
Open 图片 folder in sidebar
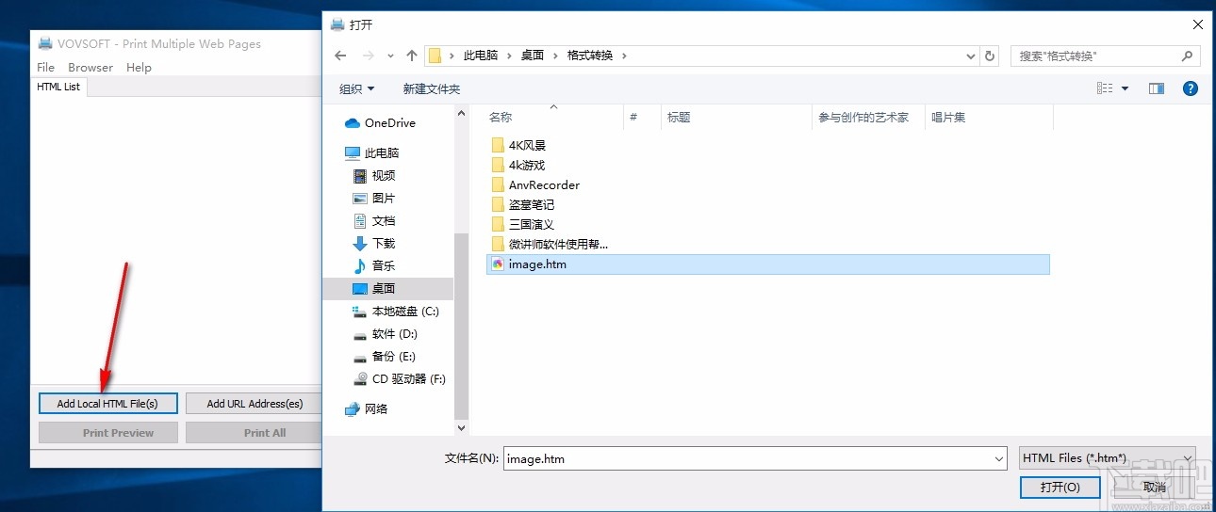[x=383, y=199]
